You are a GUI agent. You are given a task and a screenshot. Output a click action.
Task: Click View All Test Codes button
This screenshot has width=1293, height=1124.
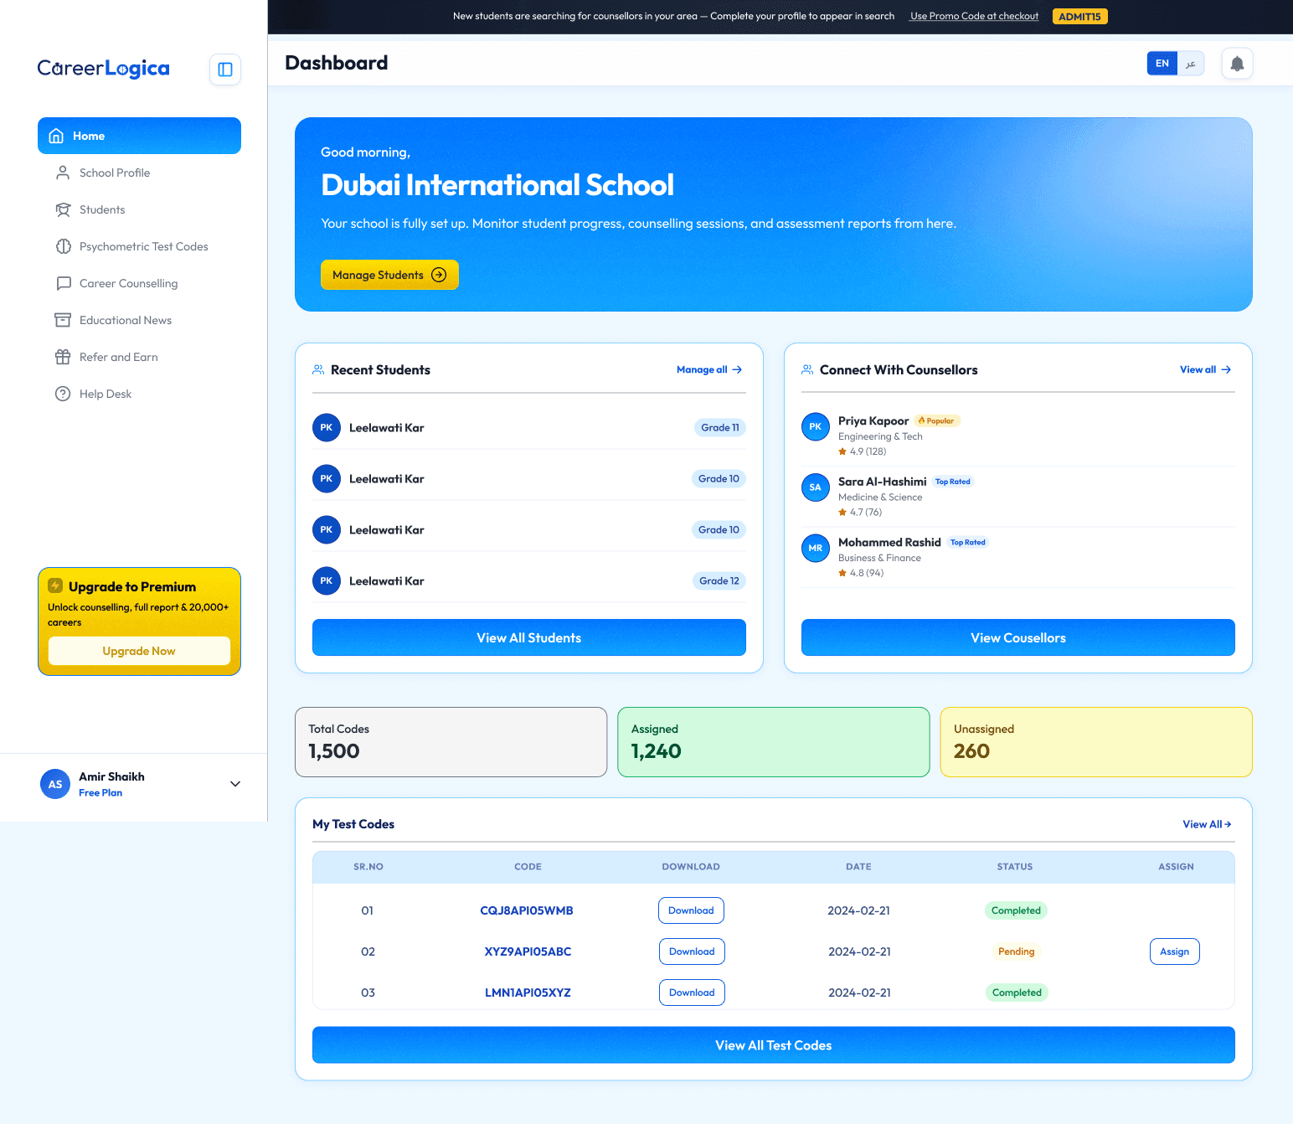774,1045
